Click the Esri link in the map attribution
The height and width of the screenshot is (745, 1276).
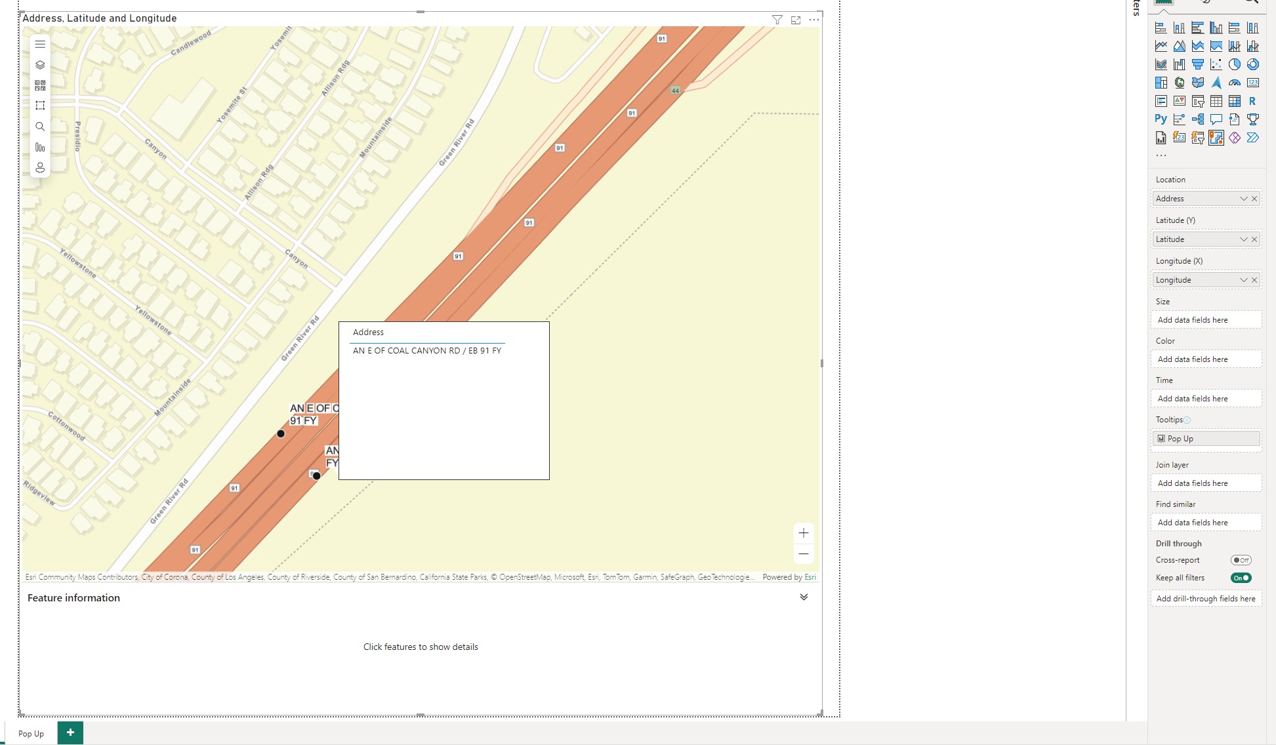pos(811,576)
